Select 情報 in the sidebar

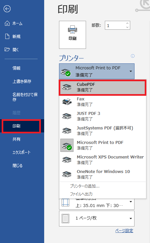coord(16,68)
